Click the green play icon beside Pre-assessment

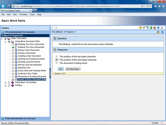[x=2, y=32]
